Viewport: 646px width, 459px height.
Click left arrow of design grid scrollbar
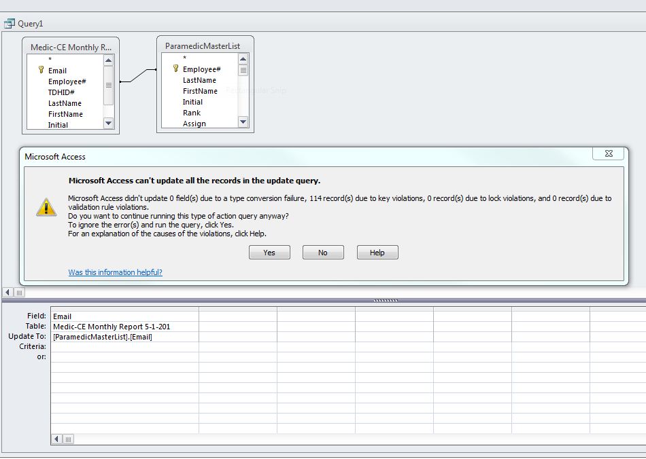pyautogui.click(x=56, y=439)
